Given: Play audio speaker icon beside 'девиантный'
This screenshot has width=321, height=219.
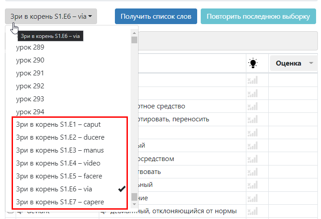Looking at the screenshot, I should click(102, 211).
